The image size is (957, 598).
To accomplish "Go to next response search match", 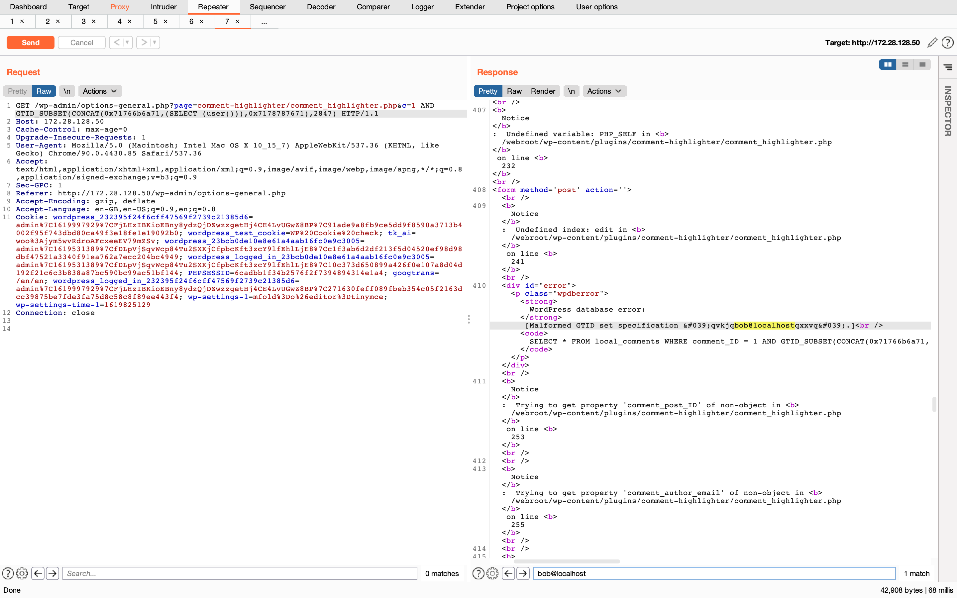I will (x=523, y=573).
